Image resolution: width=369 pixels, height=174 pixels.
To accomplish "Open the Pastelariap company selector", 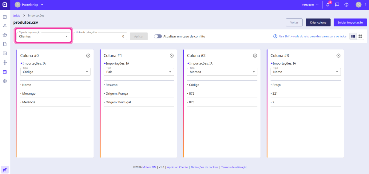I will point(29,5).
